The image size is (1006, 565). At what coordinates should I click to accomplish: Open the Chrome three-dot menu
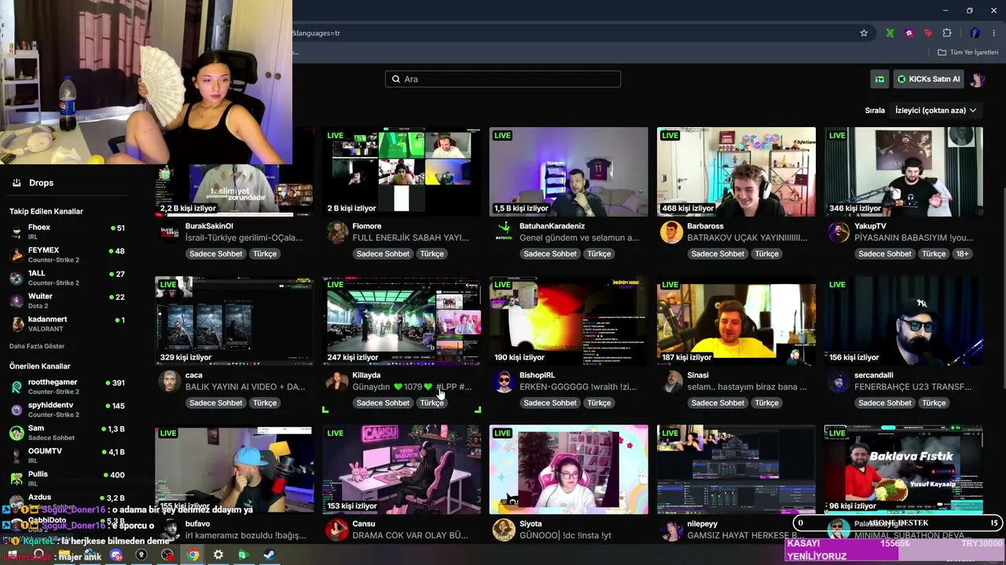993,33
